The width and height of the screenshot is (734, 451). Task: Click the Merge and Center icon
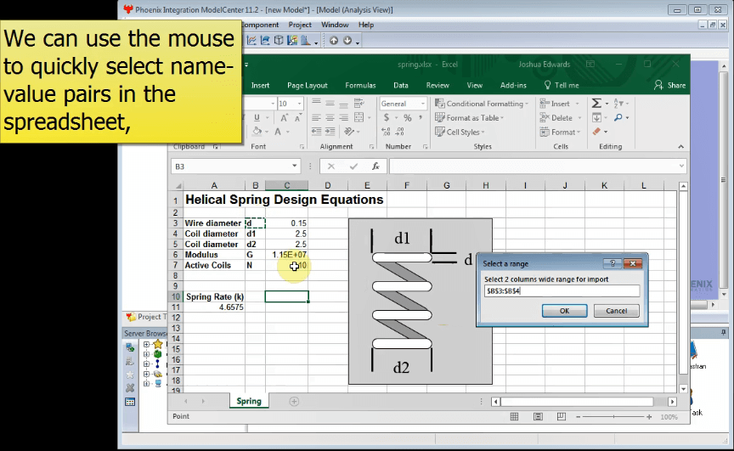(359, 117)
